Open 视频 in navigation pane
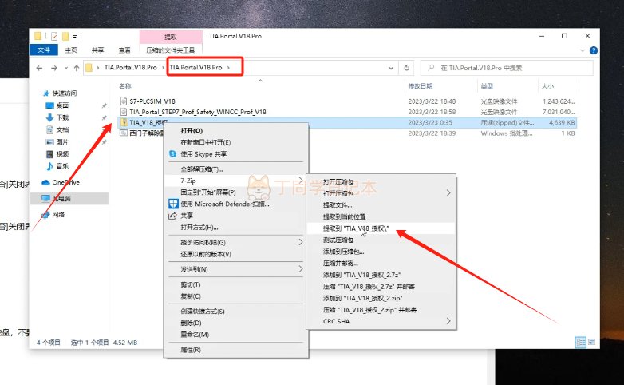624x385 pixels. (x=57, y=154)
